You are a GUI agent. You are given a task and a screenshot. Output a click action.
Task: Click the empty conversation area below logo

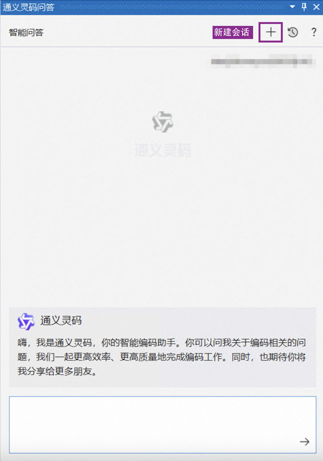(x=162, y=230)
